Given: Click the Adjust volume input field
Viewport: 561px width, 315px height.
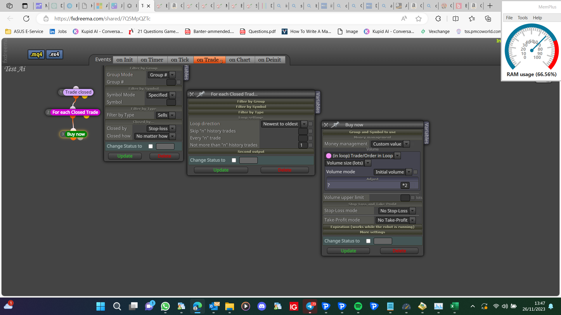Looking at the screenshot, I should pyautogui.click(x=363, y=185).
